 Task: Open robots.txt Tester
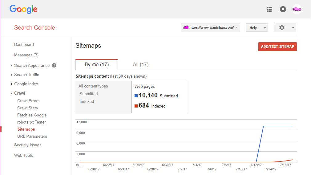pyautogui.click(x=31, y=122)
